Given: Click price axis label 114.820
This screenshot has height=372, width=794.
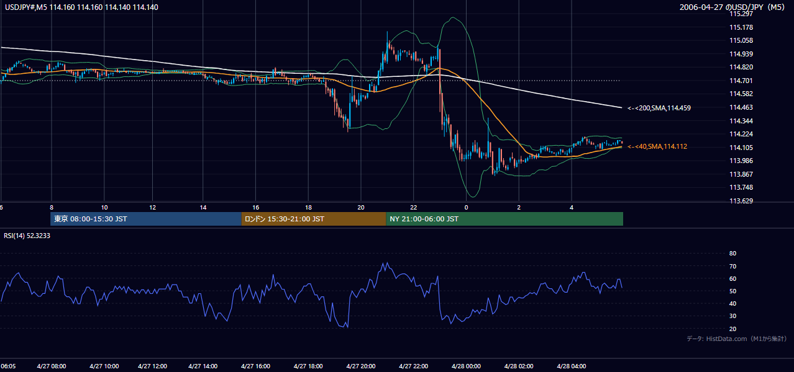Looking at the screenshot, I should point(741,67).
